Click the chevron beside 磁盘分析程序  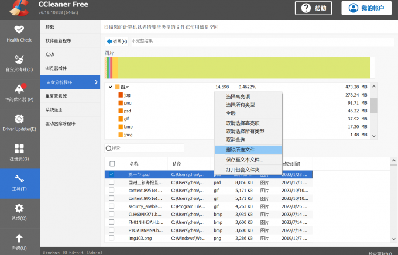coord(96,82)
